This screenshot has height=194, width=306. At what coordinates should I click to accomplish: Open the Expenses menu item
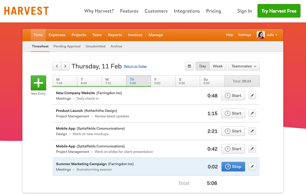(x=57, y=35)
